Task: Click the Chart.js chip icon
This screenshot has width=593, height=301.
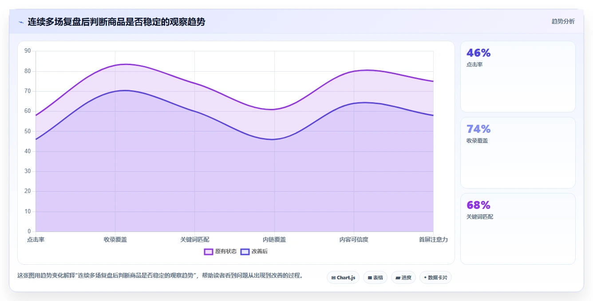Action: point(333,278)
